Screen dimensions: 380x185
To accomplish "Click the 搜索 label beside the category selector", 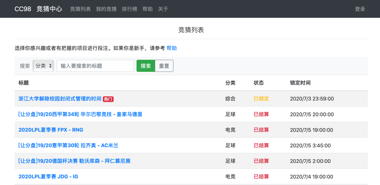I will tap(25, 66).
